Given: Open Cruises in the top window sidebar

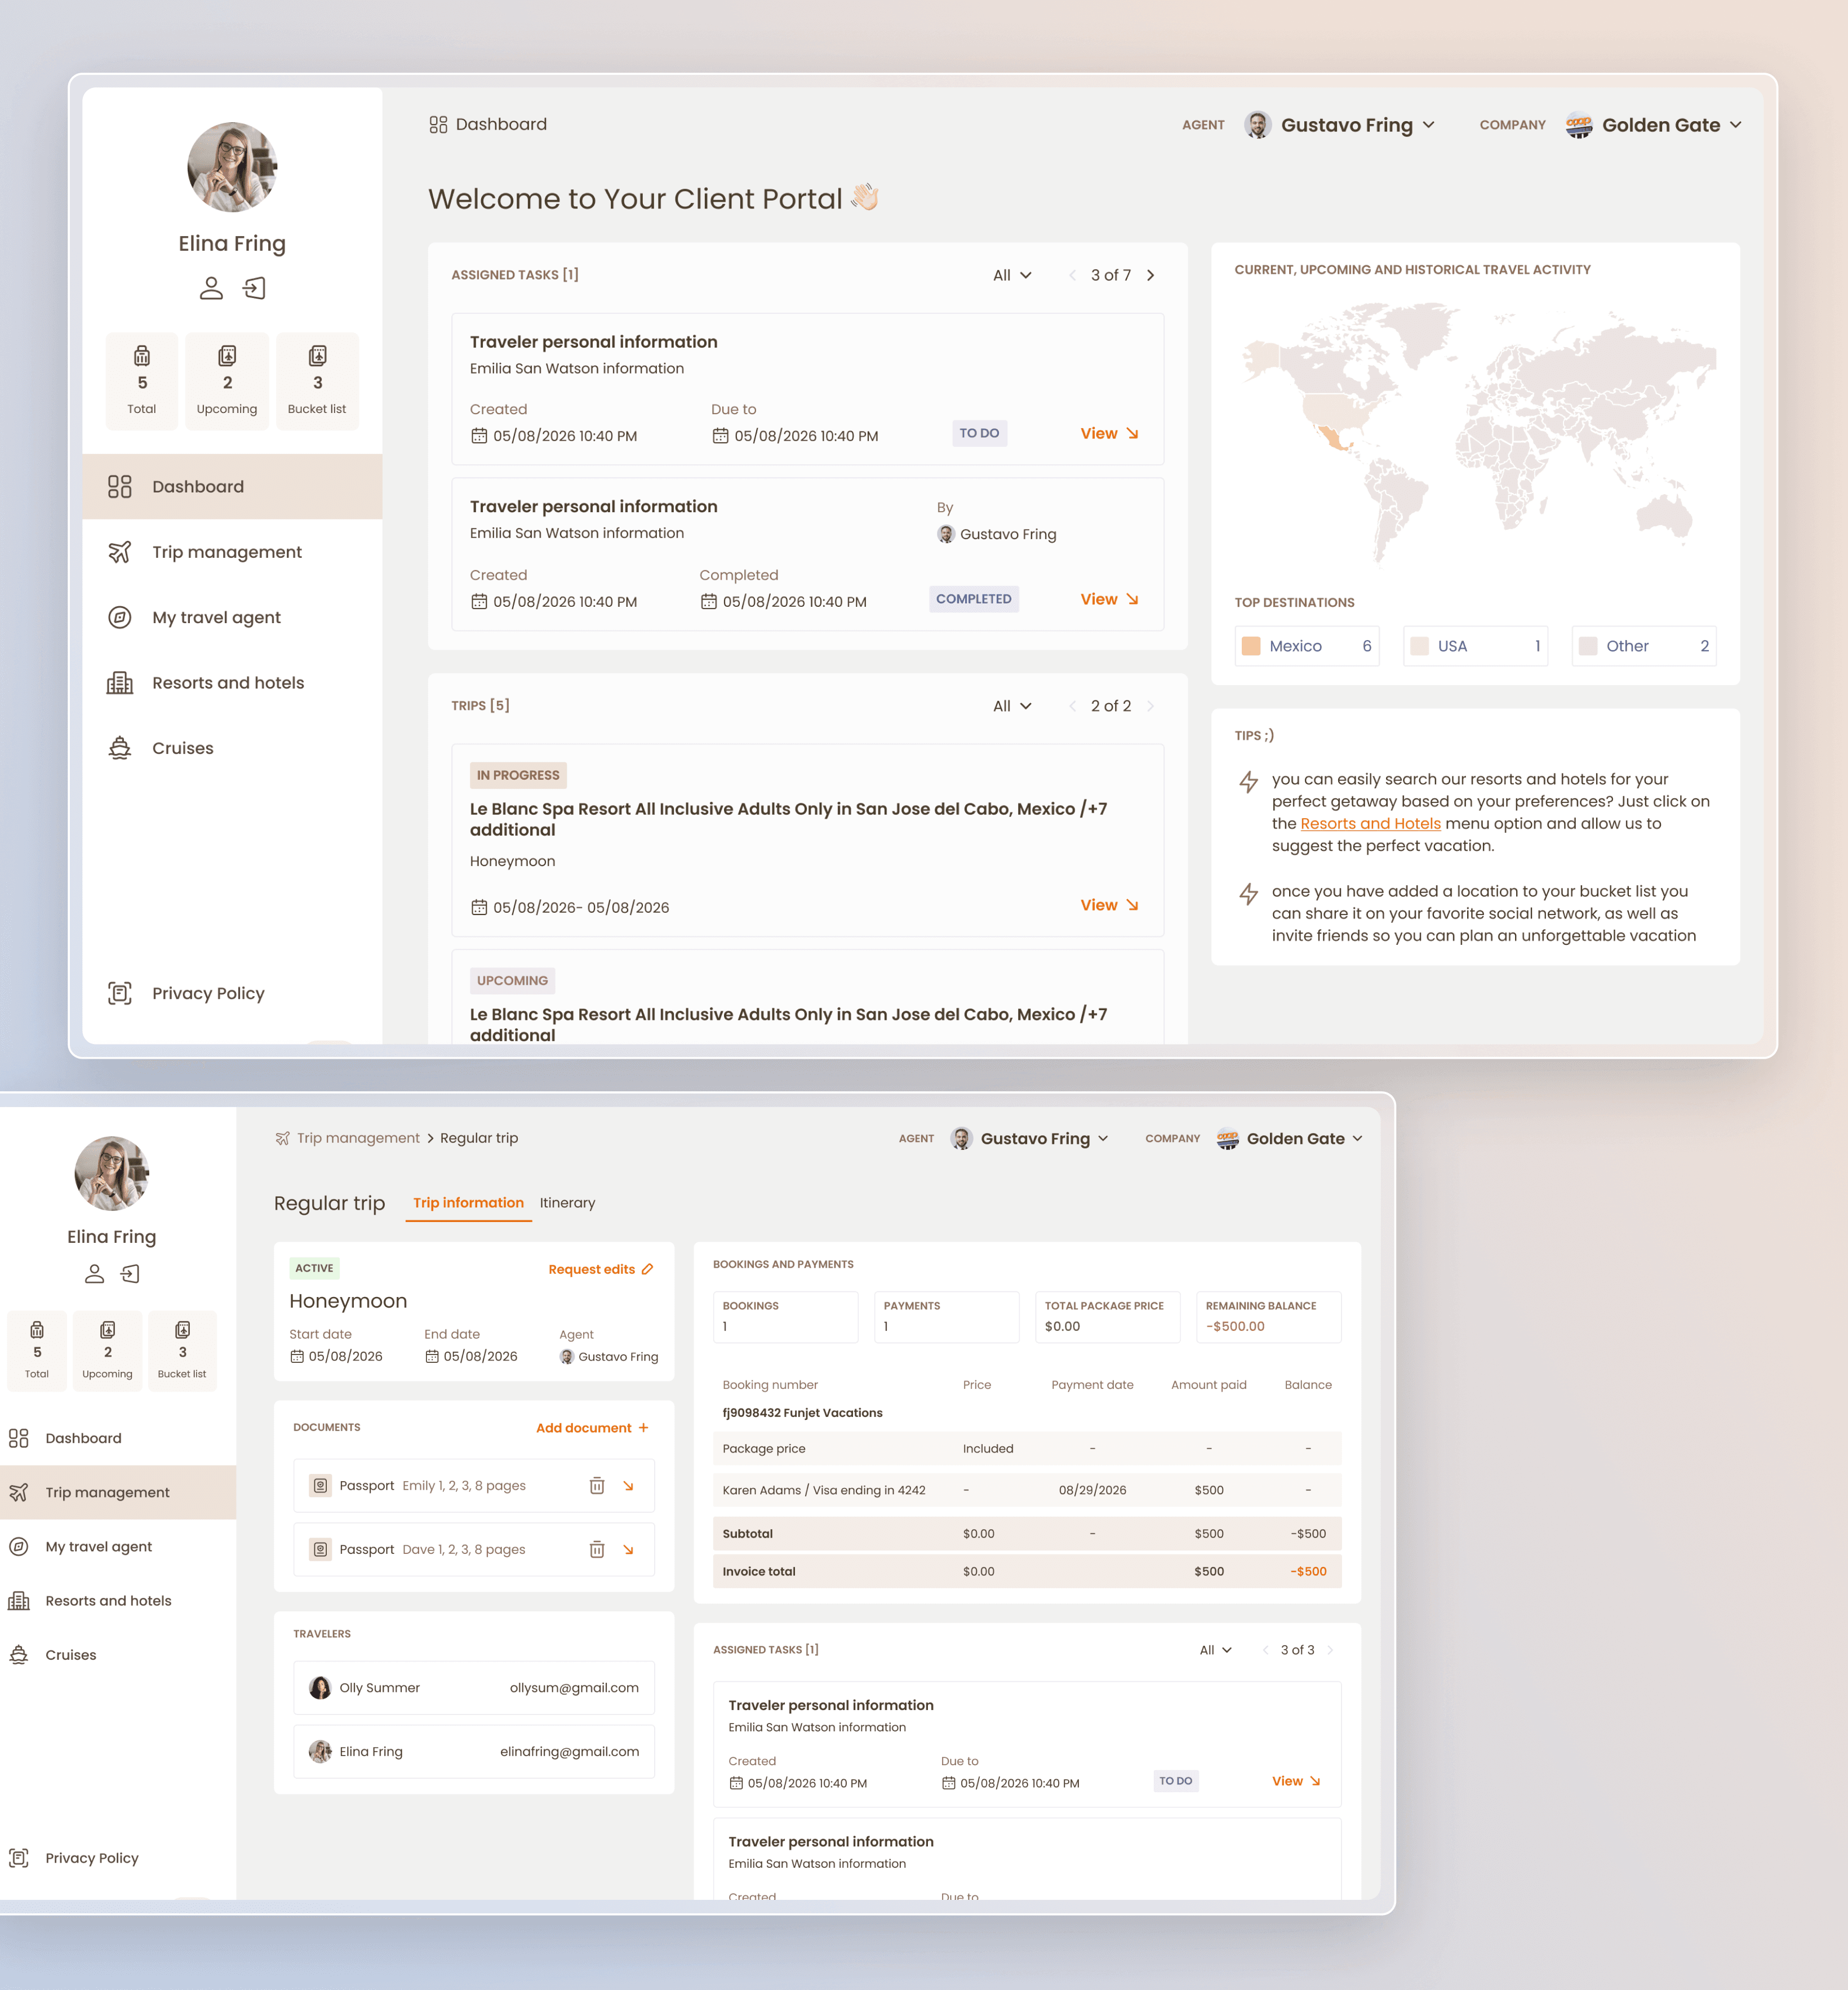Looking at the screenshot, I should click(232, 748).
